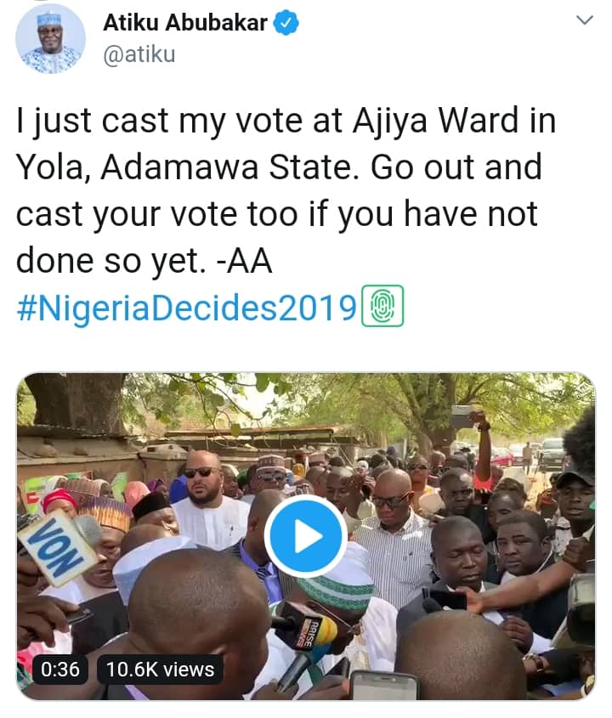Play the video with the blue play button

305,536
